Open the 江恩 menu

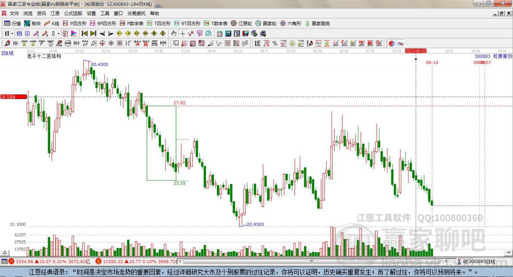[x=55, y=13]
